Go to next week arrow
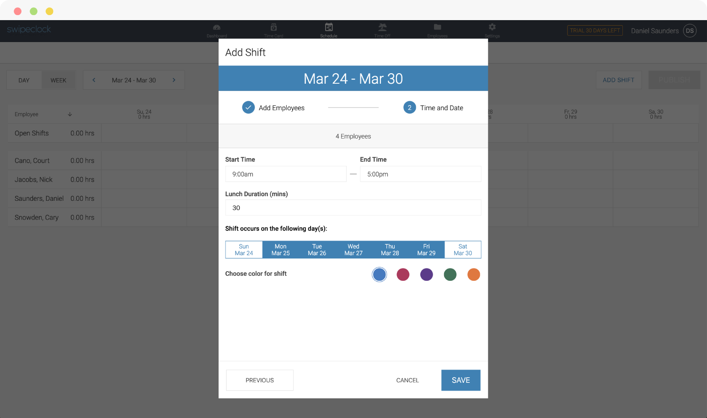707x418 pixels. click(x=174, y=80)
